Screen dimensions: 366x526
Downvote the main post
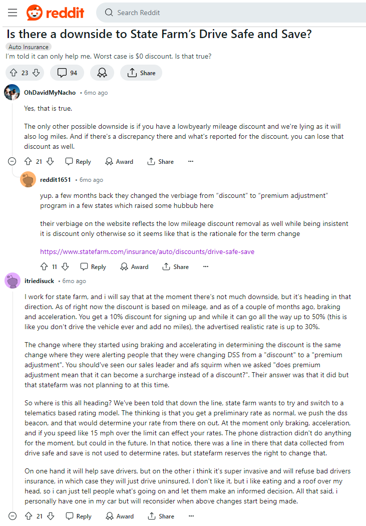[36, 73]
